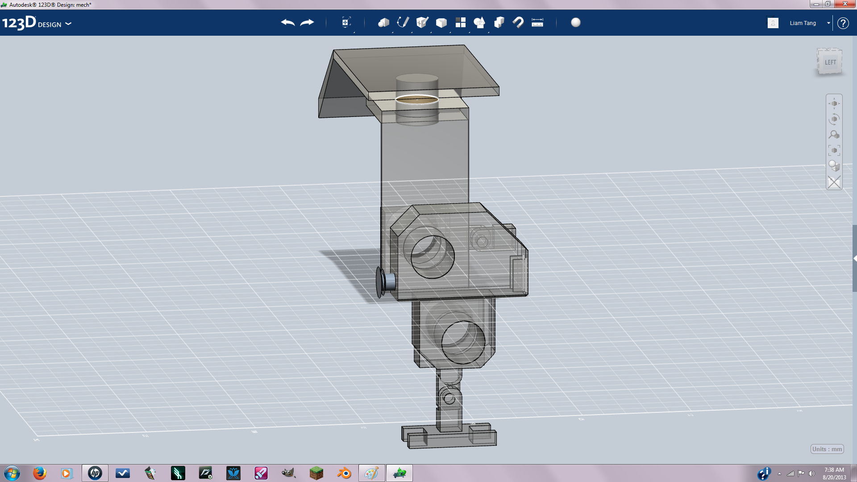Click the Fit view tool

pos(834,150)
